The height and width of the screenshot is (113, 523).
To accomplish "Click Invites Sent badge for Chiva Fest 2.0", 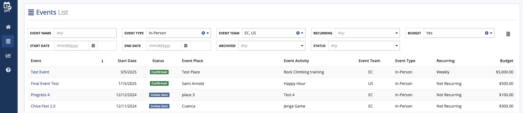I will (x=159, y=106).
